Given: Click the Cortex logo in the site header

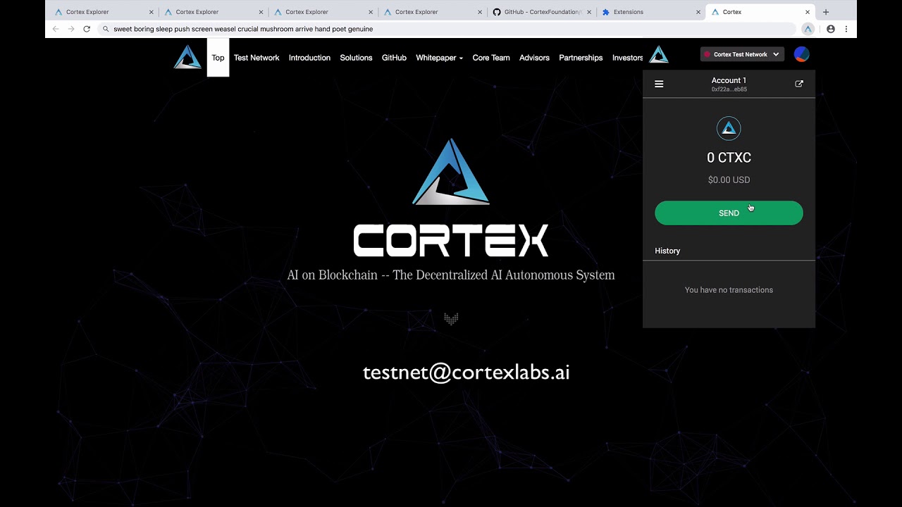Looking at the screenshot, I should pos(187,57).
